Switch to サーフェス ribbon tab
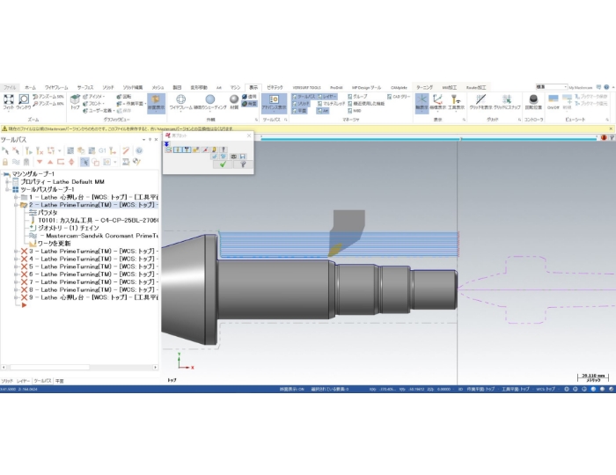 [x=85, y=87]
